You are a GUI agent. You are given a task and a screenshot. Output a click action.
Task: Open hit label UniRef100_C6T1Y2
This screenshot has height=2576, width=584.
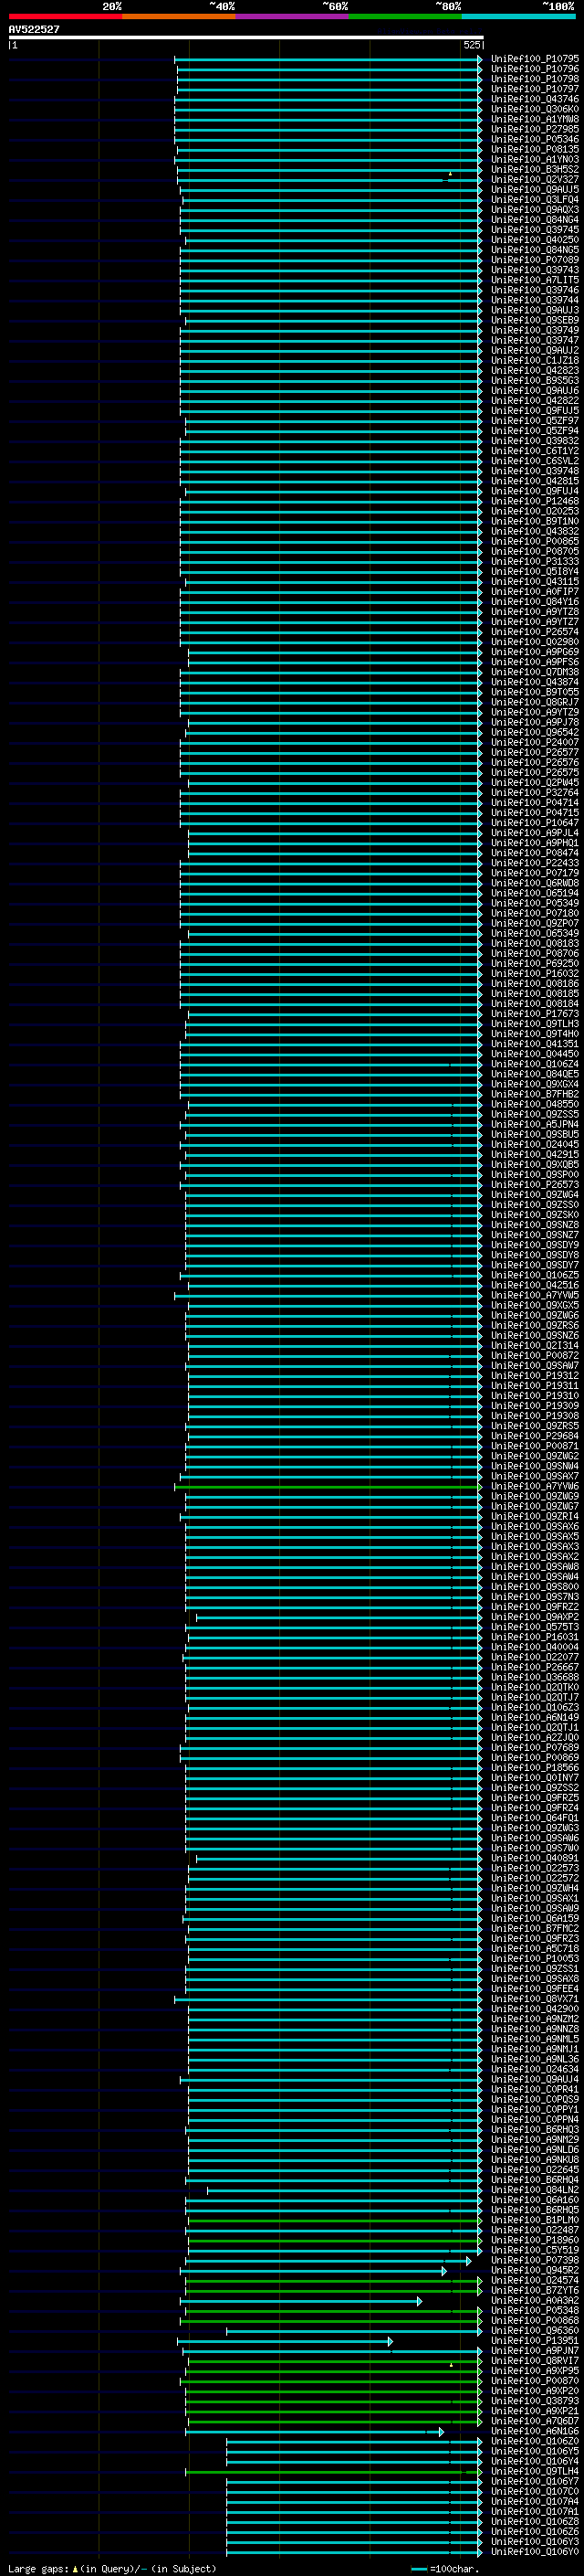[x=535, y=451]
